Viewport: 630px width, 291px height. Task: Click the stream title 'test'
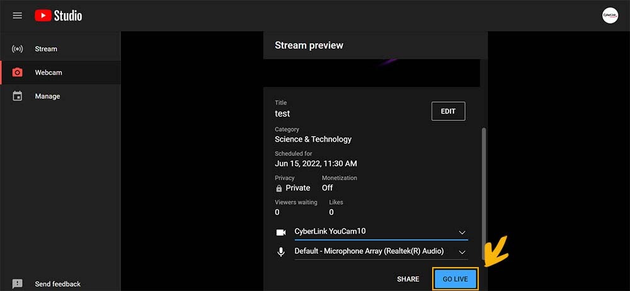(x=282, y=114)
